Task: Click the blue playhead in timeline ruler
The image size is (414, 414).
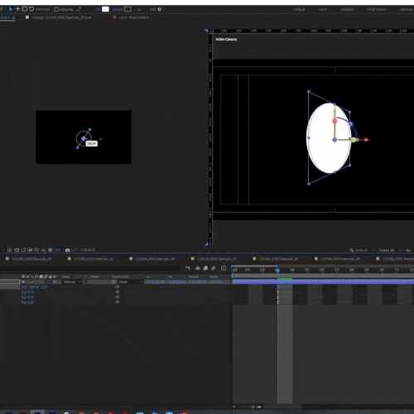Action: (277, 270)
